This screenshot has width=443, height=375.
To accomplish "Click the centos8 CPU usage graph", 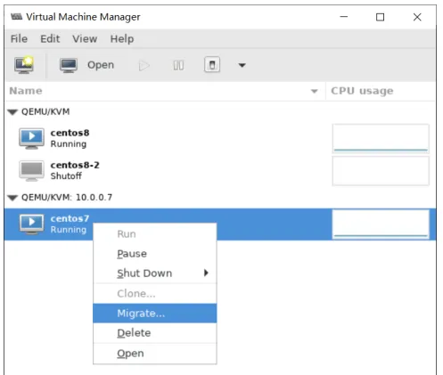I will 381,138.
